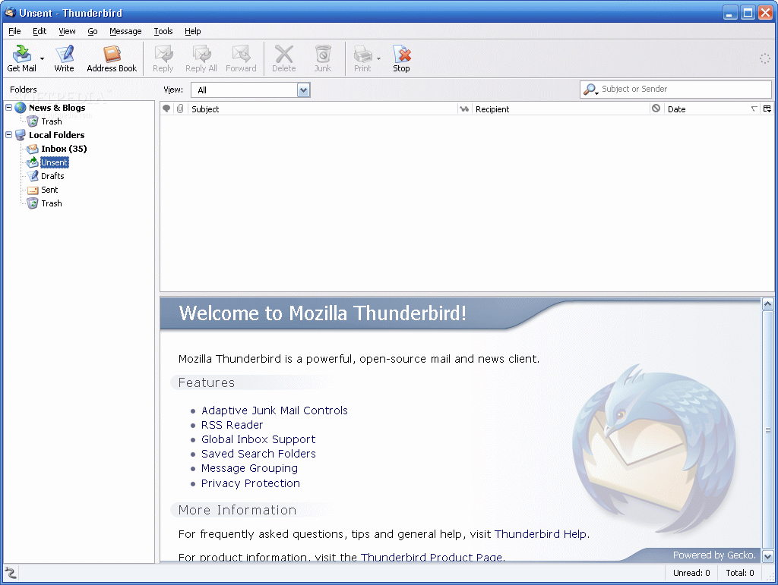Sort by attachment column paperclip icon

pos(180,109)
